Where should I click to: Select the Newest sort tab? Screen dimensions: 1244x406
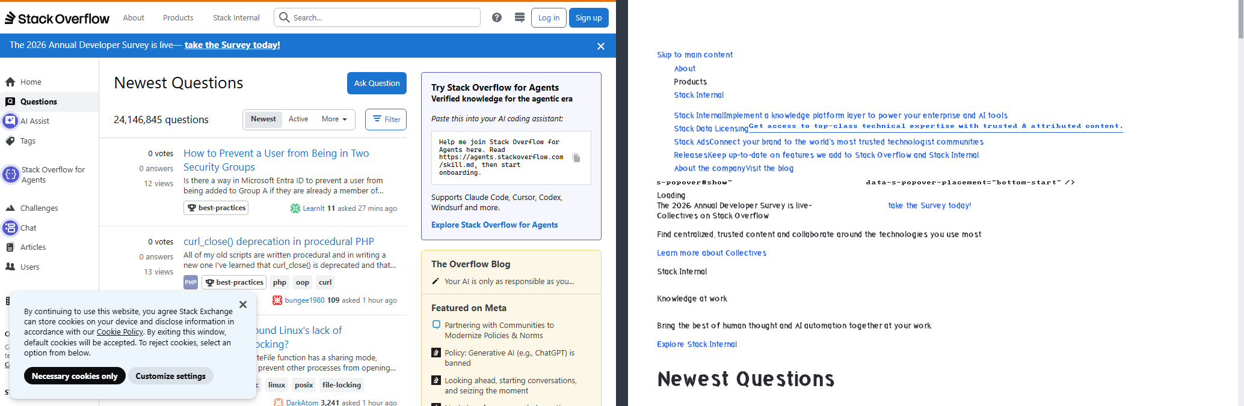click(x=263, y=119)
